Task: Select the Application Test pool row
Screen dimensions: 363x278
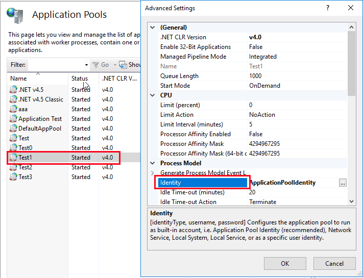Action: (x=40, y=119)
